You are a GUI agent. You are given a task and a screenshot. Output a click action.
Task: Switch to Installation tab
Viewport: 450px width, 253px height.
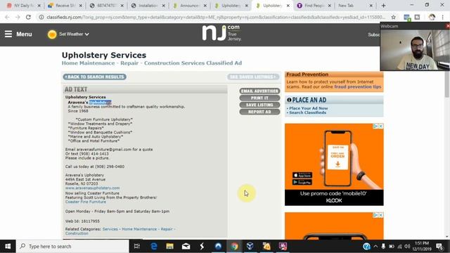(x=148, y=6)
